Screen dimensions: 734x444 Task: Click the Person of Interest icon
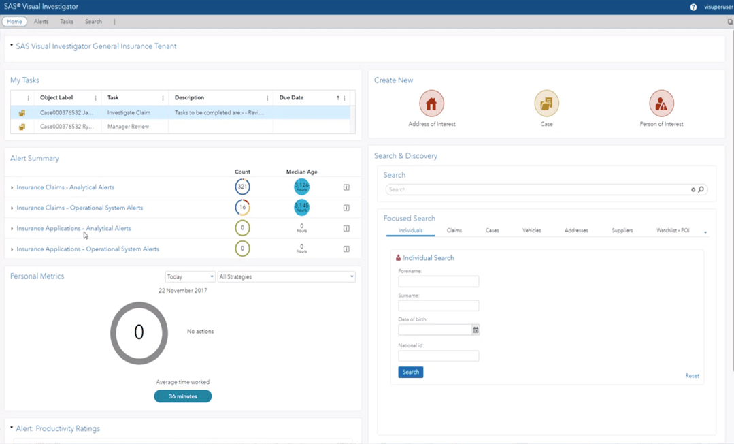click(x=661, y=104)
